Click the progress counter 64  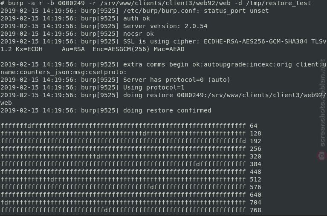(253, 126)
